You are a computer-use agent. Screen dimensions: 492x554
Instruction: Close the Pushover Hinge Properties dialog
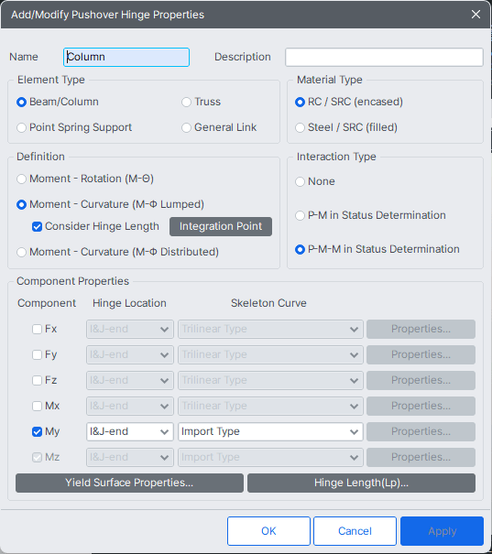point(476,15)
